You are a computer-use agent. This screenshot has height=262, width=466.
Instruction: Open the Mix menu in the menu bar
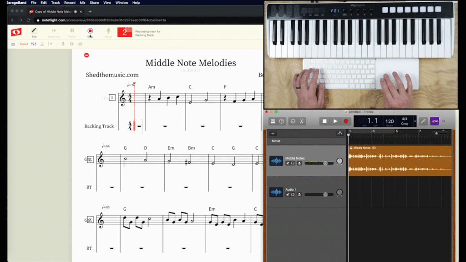pos(83,2)
